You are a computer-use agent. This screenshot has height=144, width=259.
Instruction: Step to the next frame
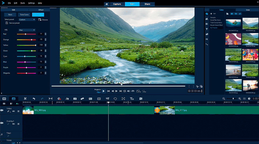(117, 91)
